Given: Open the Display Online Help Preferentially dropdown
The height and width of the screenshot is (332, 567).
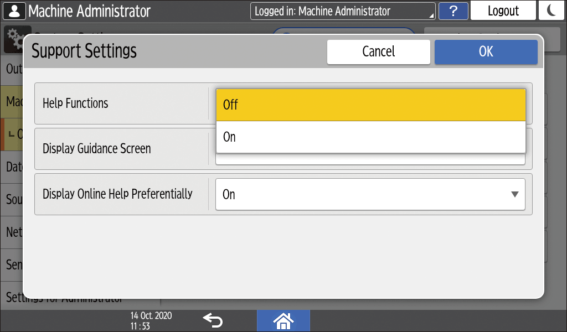Looking at the screenshot, I should 370,194.
